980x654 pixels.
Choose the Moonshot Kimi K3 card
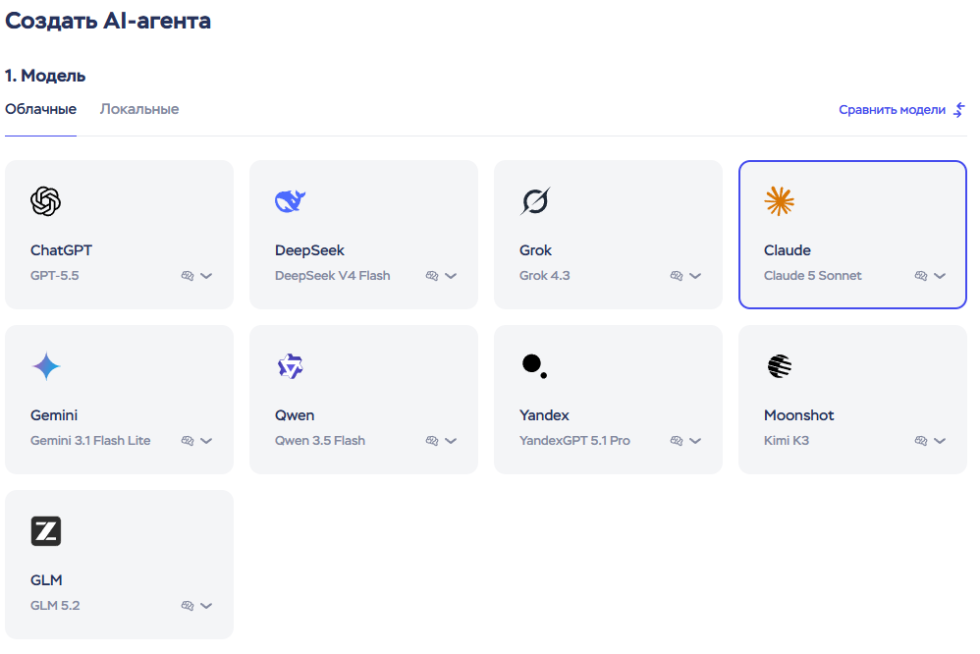click(852, 400)
